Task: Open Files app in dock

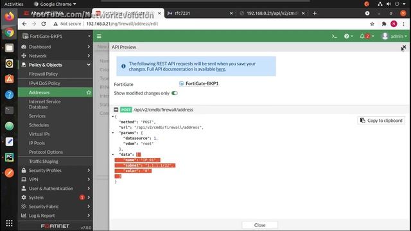Action: click(x=9, y=48)
